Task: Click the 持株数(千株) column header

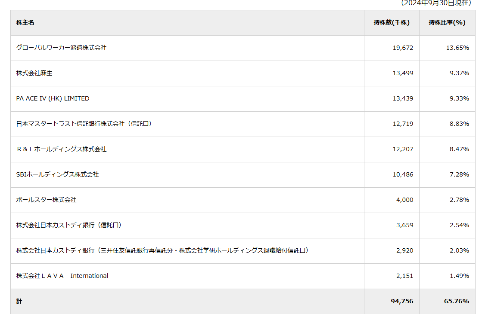Action: coord(391,23)
